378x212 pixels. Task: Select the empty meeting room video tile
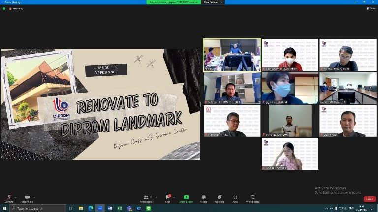click(348, 88)
